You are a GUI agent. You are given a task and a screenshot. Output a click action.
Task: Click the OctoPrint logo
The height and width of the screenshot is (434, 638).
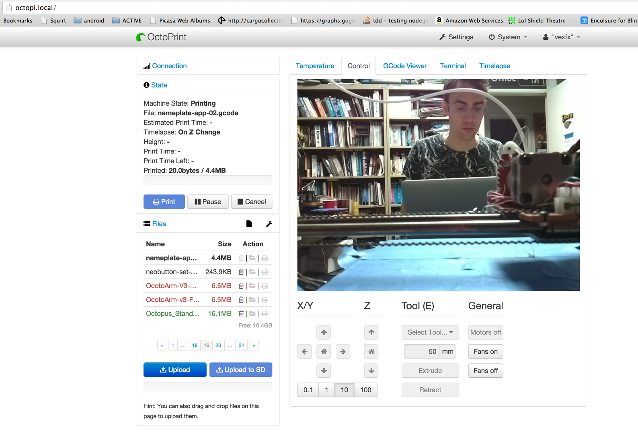(x=161, y=37)
